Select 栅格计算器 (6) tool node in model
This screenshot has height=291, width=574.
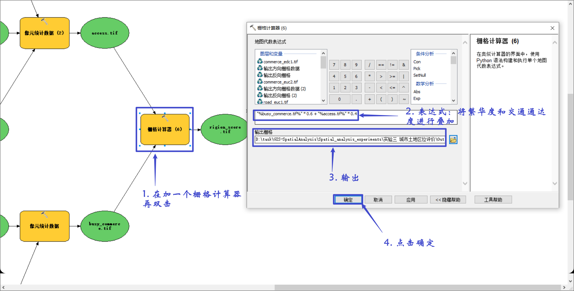point(165,129)
